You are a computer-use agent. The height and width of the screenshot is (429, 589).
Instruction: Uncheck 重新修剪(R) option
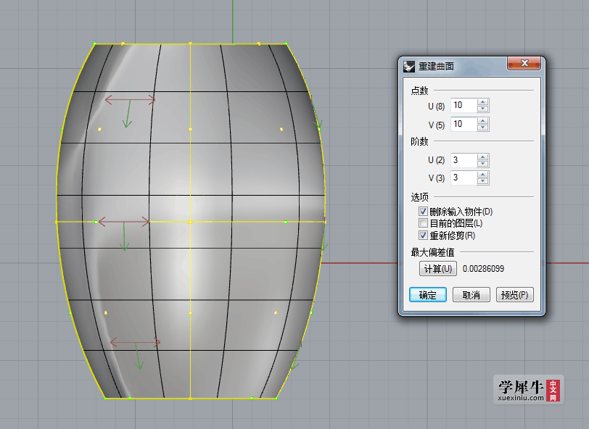[424, 236]
